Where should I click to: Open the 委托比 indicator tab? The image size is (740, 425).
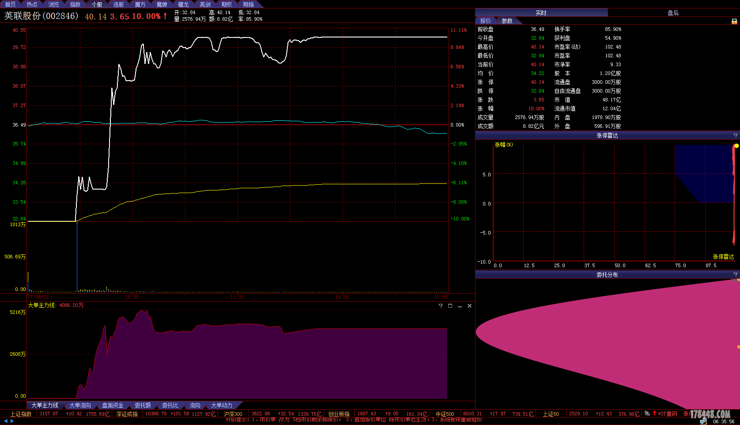pyautogui.click(x=170, y=405)
